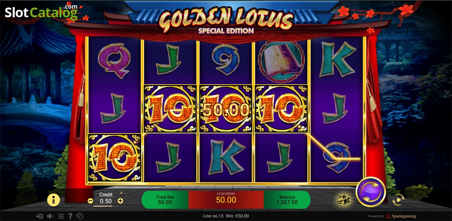Click the 50.00 win amount on center reel
The width and height of the screenshot is (452, 221).
point(226,110)
